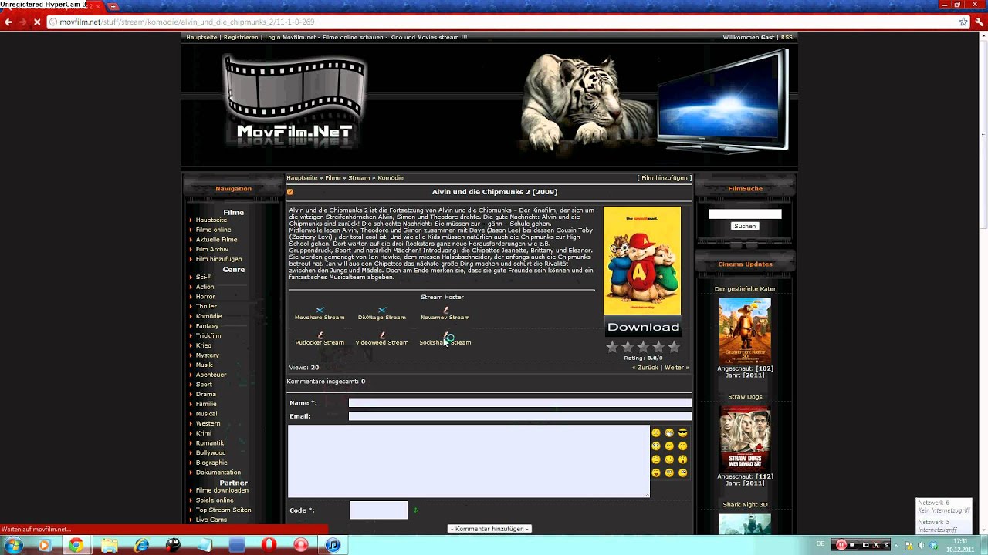Click the Komödie breadcrumb link
Screen dimensions: 988x555
coord(391,178)
